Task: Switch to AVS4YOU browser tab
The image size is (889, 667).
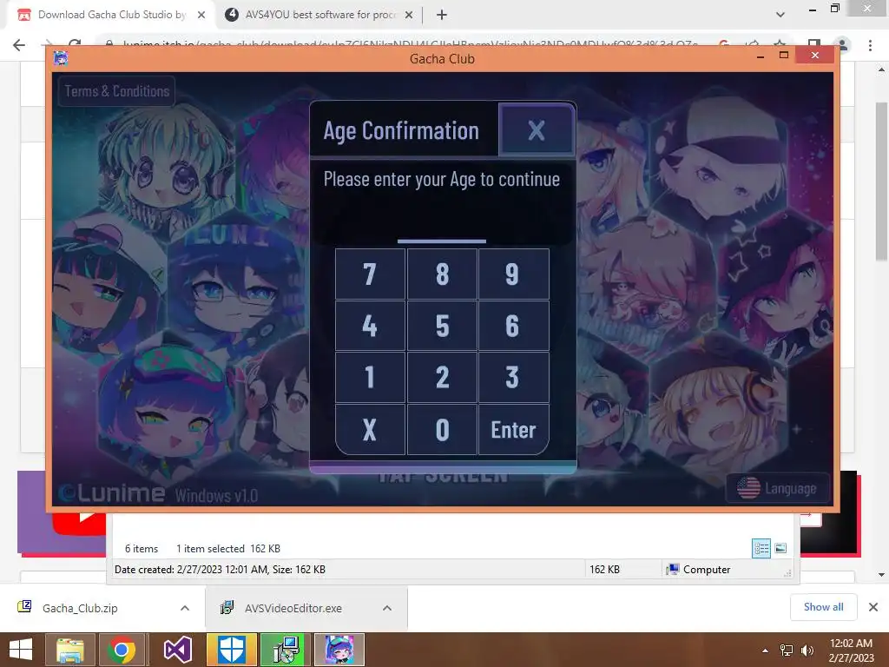Action: click(320, 15)
